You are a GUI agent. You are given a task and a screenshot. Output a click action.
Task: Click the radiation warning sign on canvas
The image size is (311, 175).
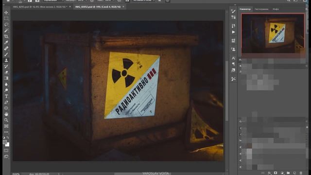(132, 86)
